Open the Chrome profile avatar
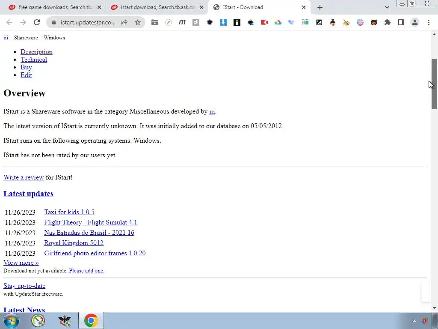 (415, 22)
